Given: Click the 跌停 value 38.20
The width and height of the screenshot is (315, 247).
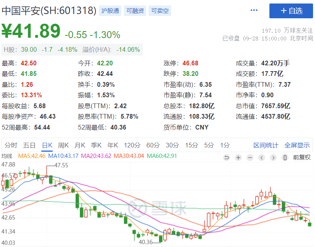Looking at the screenshot, I should point(191,74).
